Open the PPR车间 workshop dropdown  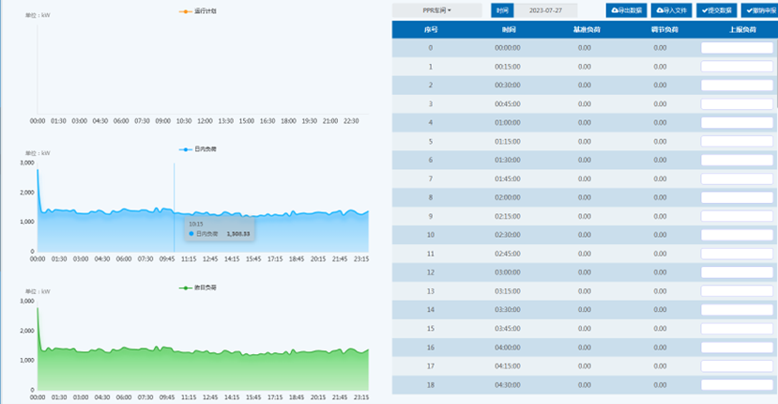click(x=436, y=10)
